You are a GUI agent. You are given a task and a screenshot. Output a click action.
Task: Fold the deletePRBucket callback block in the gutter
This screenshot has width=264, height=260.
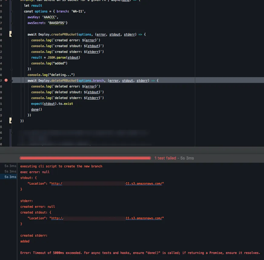pyautogui.click(x=12, y=81)
